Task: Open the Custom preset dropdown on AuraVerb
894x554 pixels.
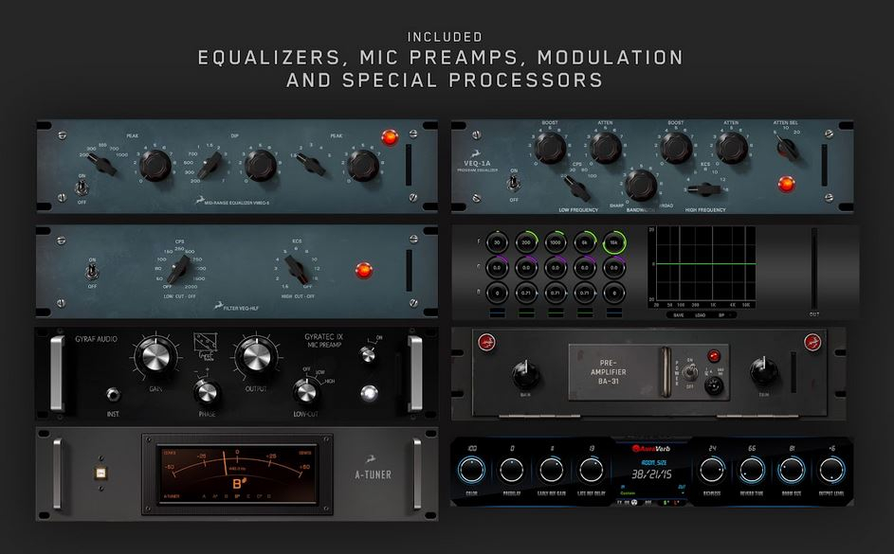Action: click(x=653, y=493)
